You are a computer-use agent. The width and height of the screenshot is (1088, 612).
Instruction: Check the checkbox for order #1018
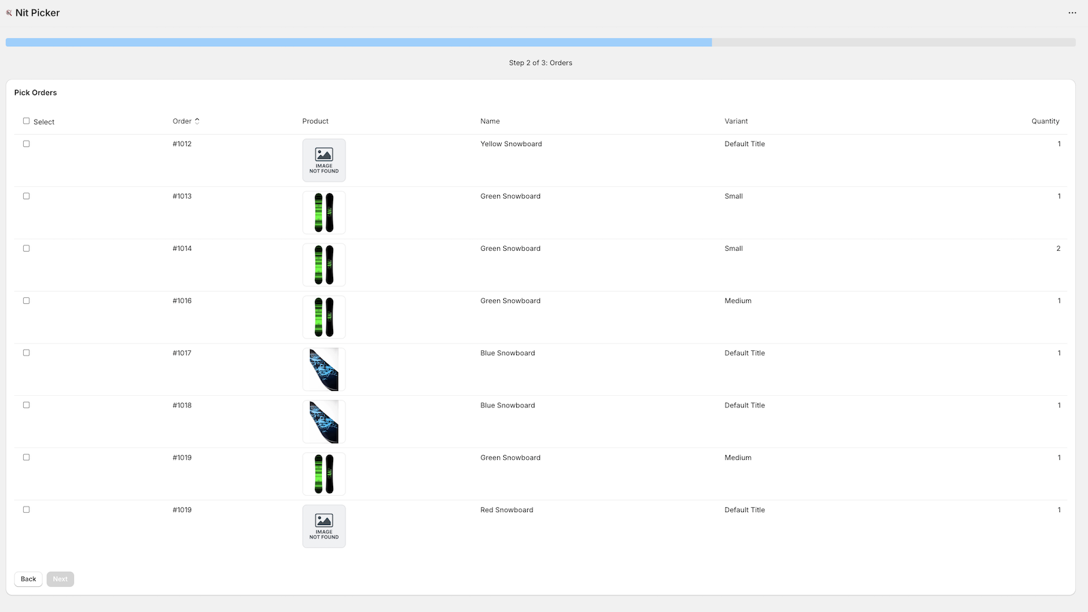(27, 405)
